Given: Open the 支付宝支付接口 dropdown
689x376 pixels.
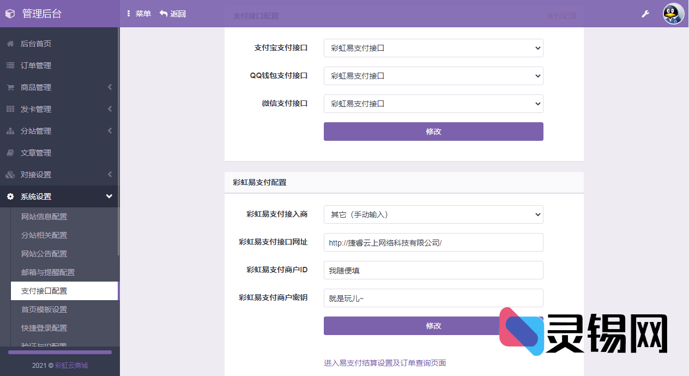Looking at the screenshot, I should click(433, 48).
